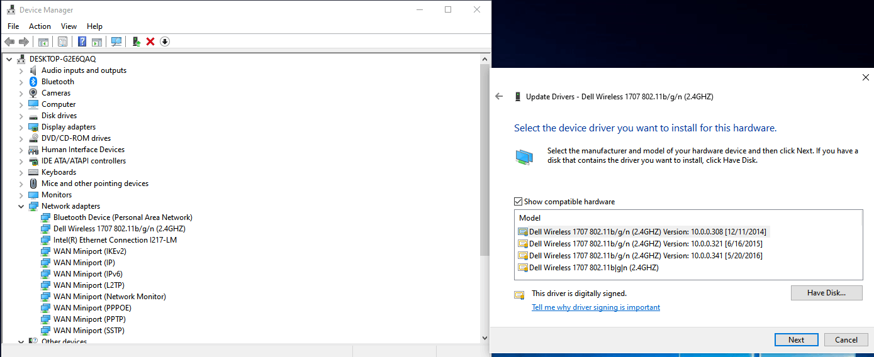Click Cancel in Update Drivers dialog
This screenshot has height=357, width=874.
coord(846,340)
